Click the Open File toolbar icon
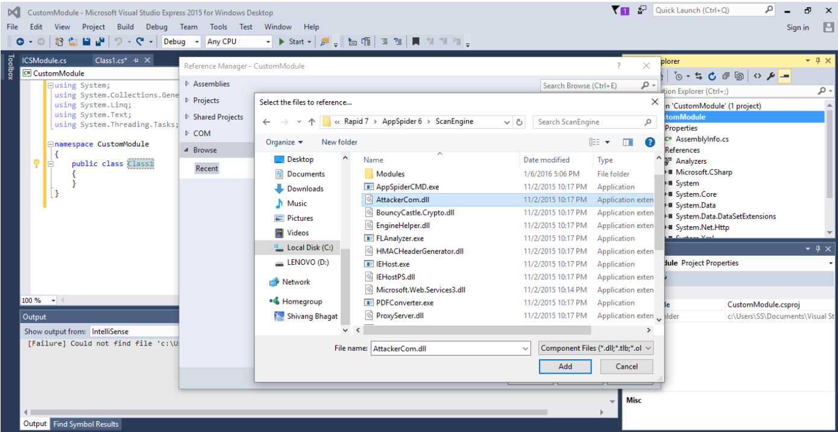The width and height of the screenshot is (838, 432). [72, 42]
